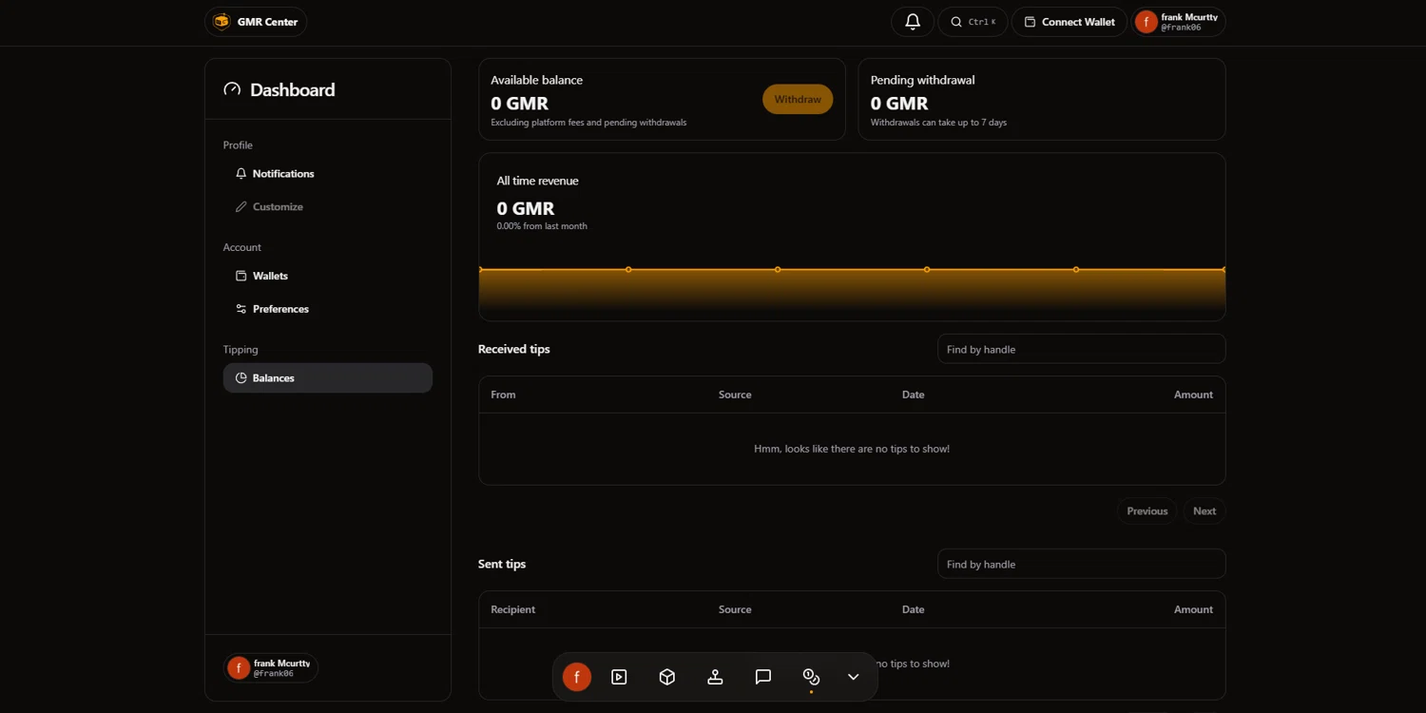The height and width of the screenshot is (713, 1426).
Task: Click the '0.00% from last month' text
Action: coord(542,226)
